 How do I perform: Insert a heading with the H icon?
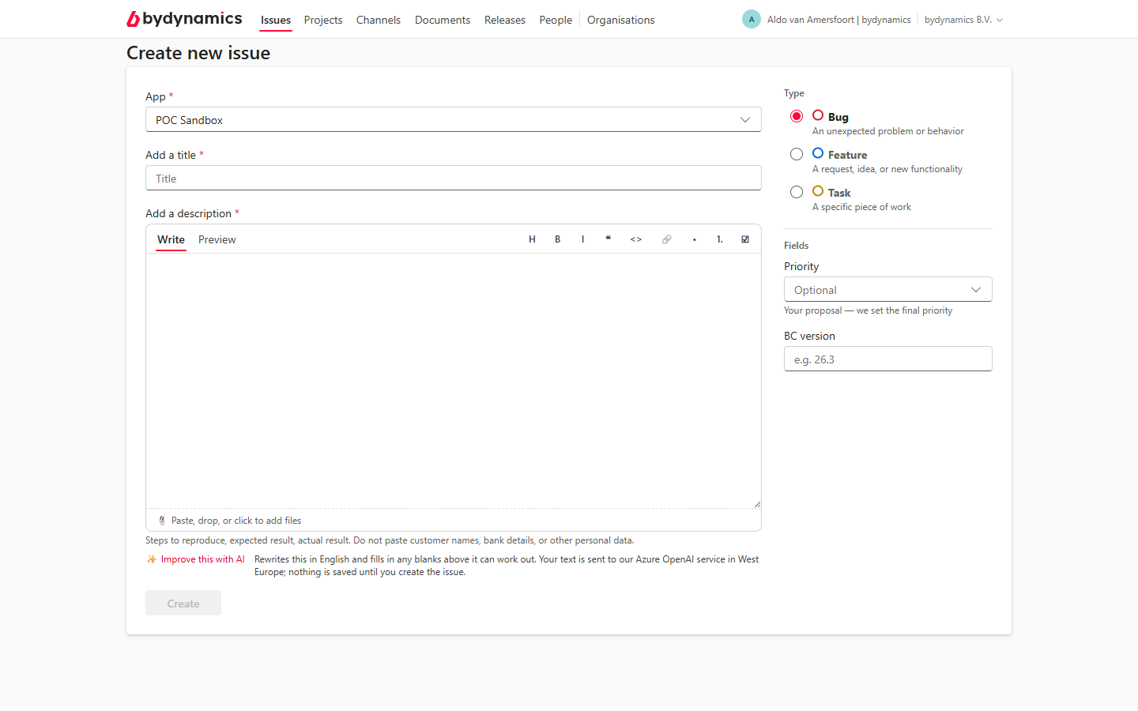(x=532, y=239)
